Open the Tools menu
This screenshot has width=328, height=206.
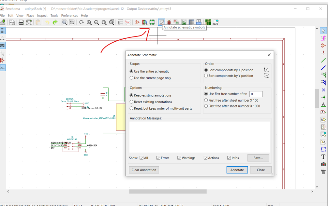click(54, 15)
